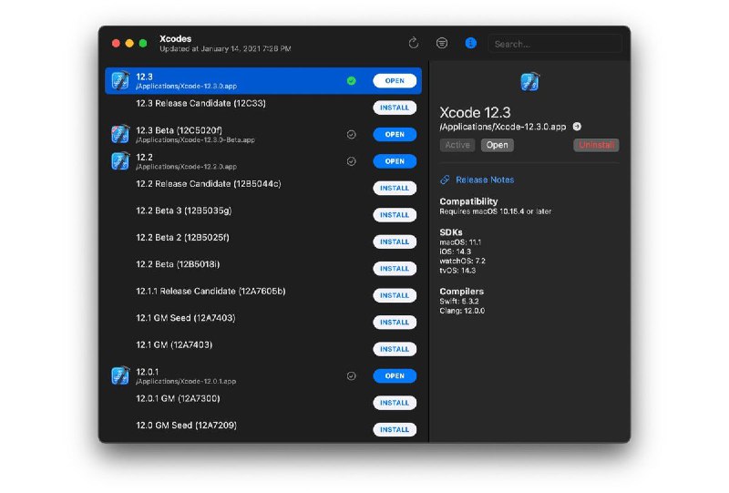Open Xcode 12.2 from the list
Viewport: 729px width, 493px height.
point(395,161)
